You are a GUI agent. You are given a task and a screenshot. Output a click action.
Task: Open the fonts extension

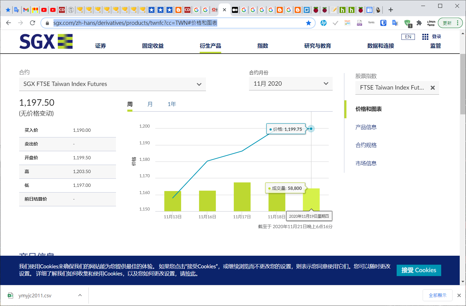click(371, 22)
